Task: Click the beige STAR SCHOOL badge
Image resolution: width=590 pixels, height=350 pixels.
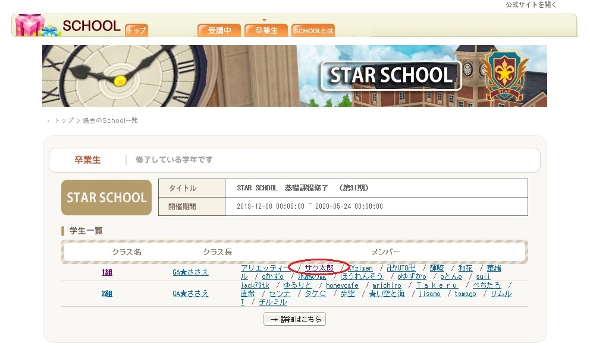Action: click(x=106, y=198)
